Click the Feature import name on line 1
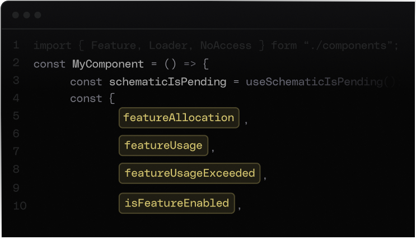416x244 pixels. point(114,45)
